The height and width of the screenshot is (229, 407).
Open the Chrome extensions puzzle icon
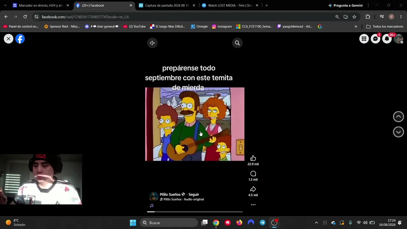(x=368, y=17)
